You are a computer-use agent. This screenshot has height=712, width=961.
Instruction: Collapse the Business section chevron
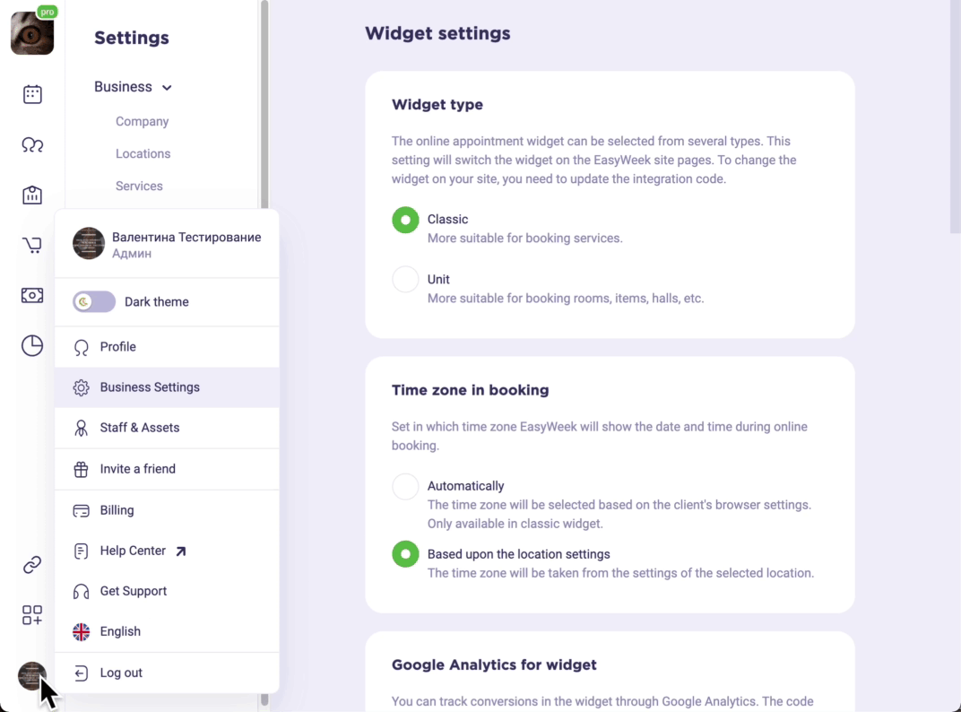167,88
